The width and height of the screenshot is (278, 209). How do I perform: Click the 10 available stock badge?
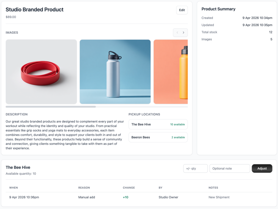177,124
